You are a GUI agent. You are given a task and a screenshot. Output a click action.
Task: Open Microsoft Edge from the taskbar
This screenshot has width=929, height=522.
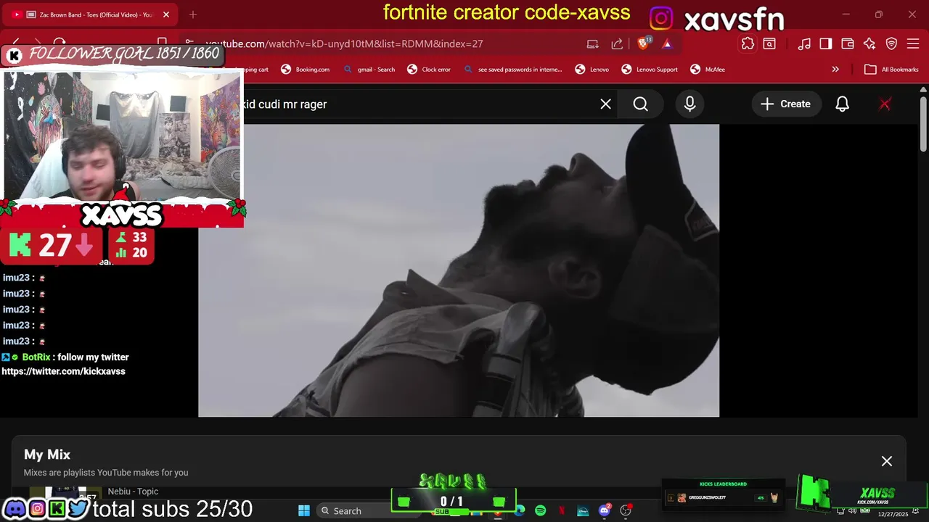click(x=520, y=510)
